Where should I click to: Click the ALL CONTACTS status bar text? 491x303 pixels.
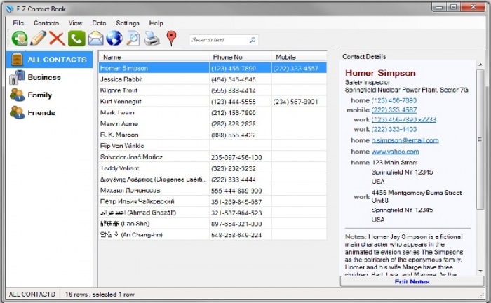tap(32, 295)
